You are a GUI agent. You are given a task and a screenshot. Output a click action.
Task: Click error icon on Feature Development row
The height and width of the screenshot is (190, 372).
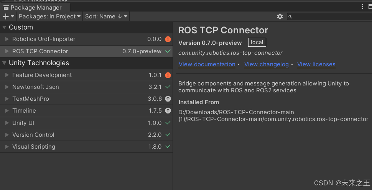168,75
